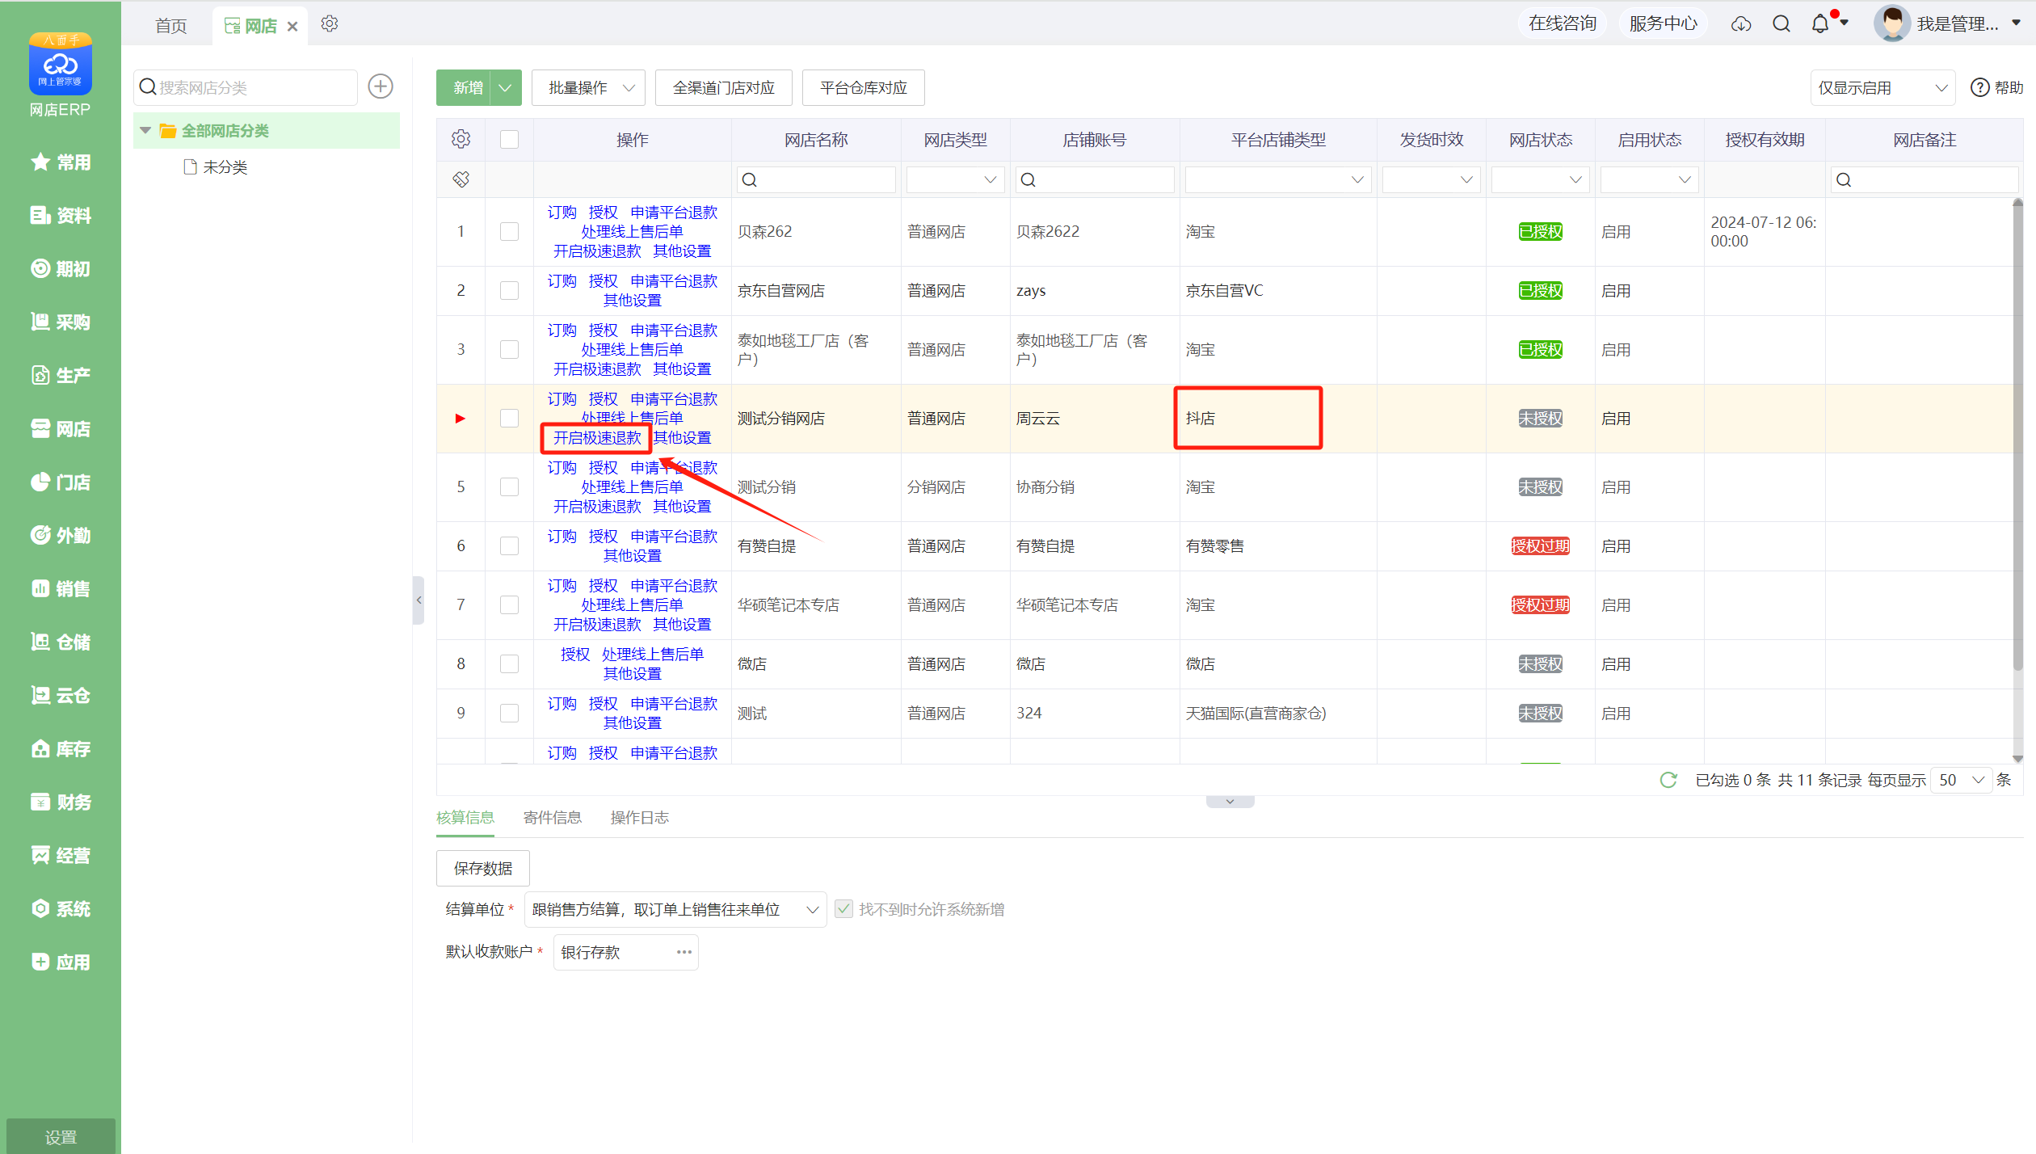2036x1154 pixels.
Task: Click the table column settings gear icon
Action: [461, 139]
